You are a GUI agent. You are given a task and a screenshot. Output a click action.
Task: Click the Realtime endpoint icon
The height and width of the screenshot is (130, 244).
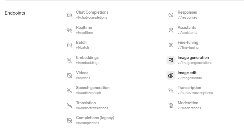point(69,30)
